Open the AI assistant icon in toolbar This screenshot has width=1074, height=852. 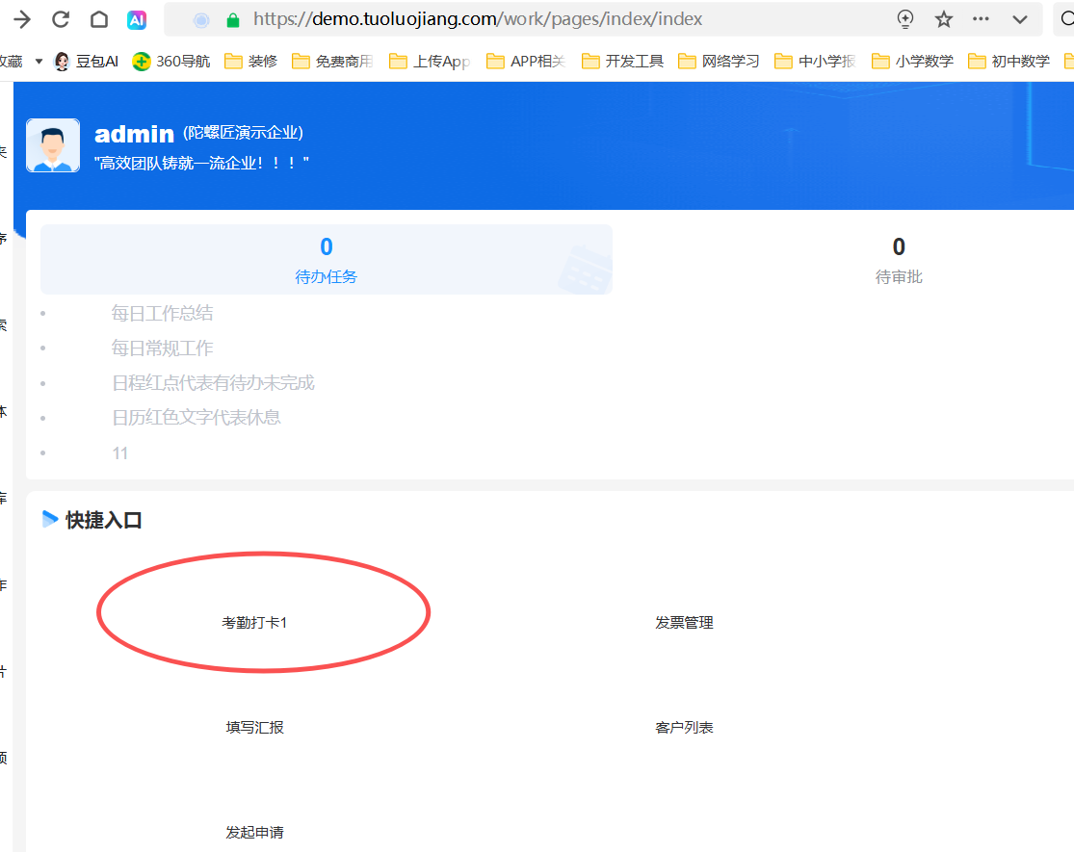[137, 19]
